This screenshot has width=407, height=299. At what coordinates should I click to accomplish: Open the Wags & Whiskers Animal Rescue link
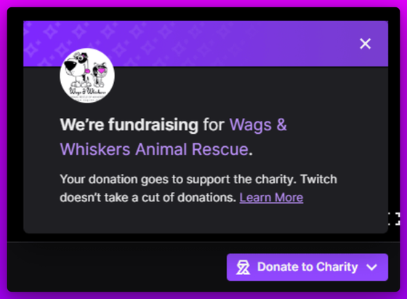point(174,137)
